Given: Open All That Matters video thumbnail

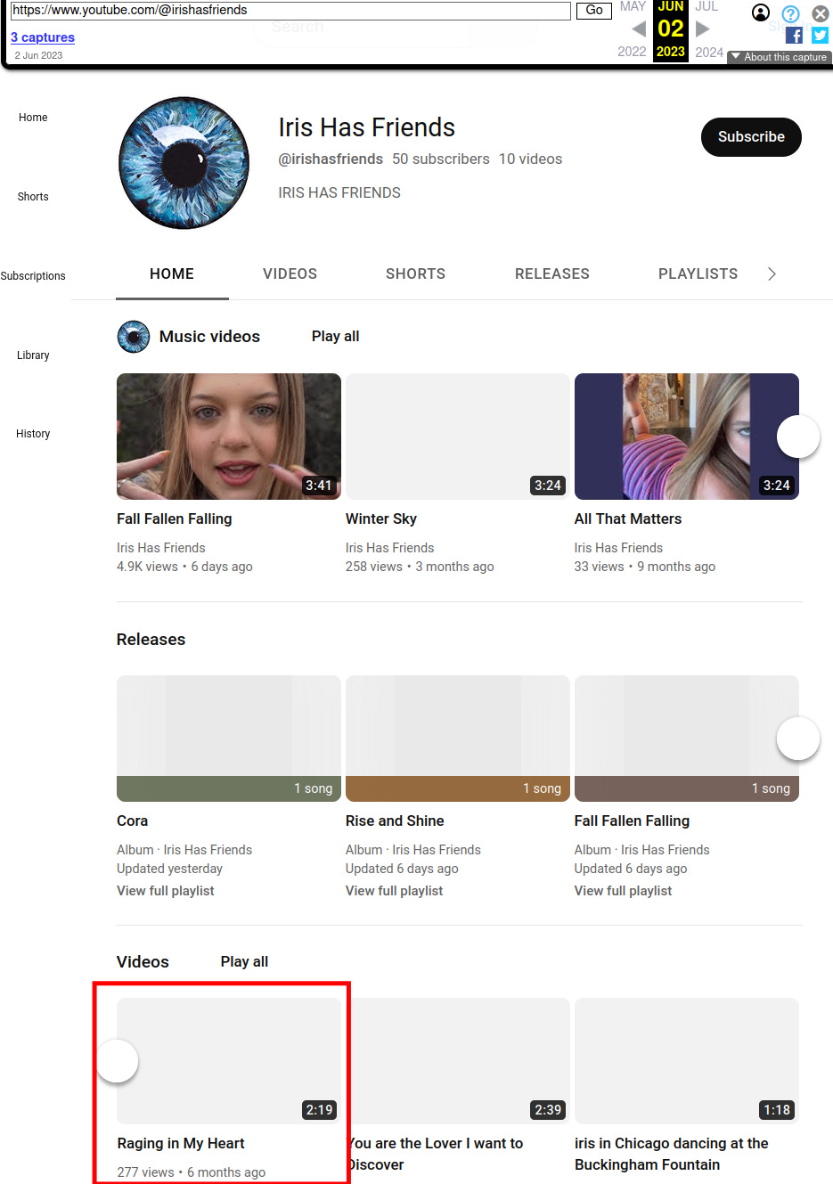Looking at the screenshot, I should 687,437.
